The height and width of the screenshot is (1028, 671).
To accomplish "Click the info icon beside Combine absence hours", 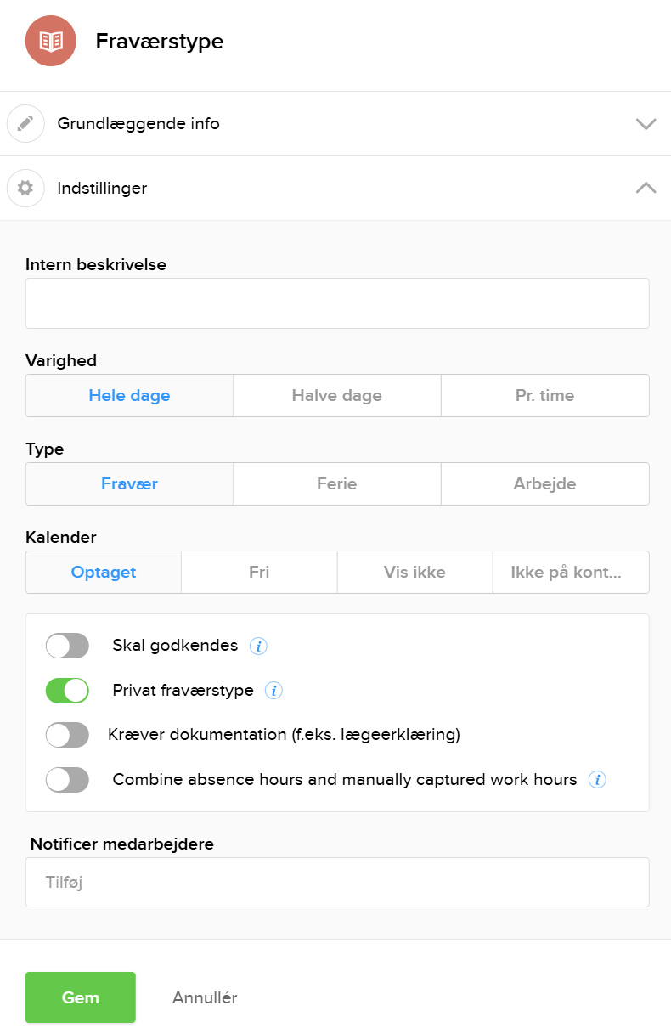I will [x=597, y=780].
